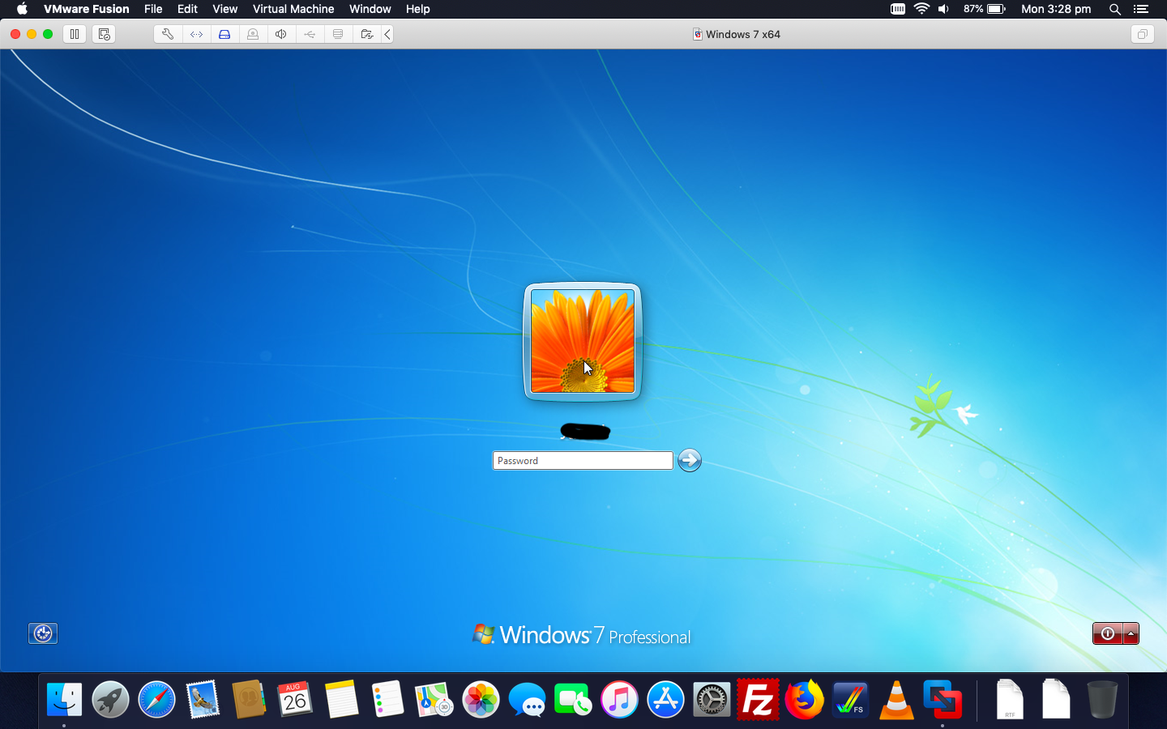Screen dimensions: 1167x729
Task: Open the blank document in the Dock
Action: 1056,699
